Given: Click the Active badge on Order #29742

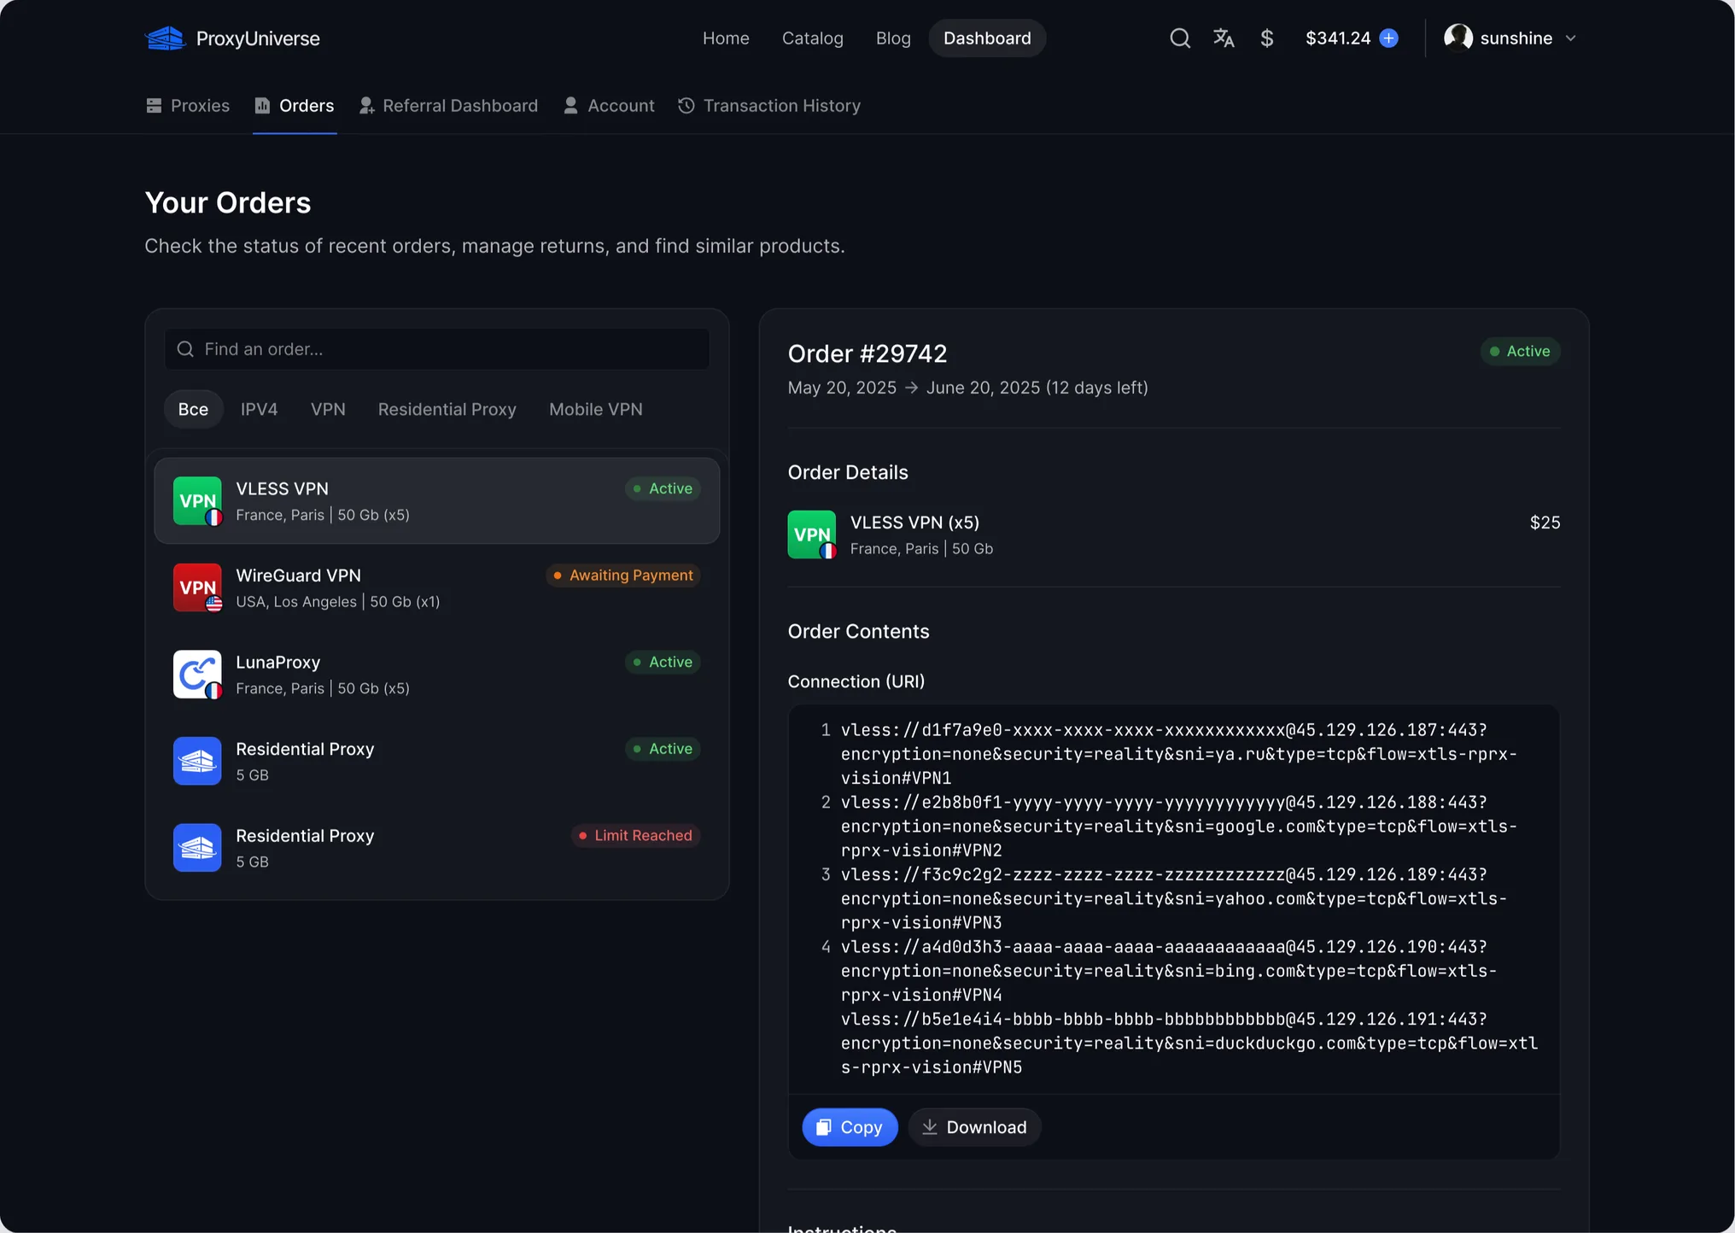Looking at the screenshot, I should 1521,352.
